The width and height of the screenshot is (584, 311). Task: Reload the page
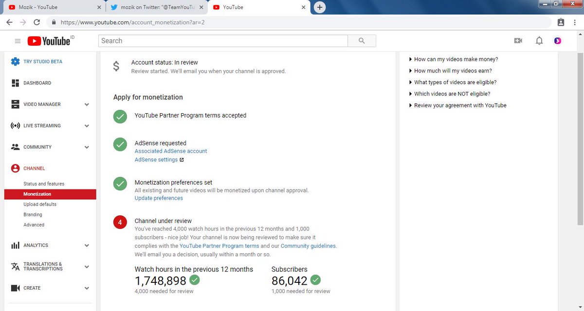(37, 22)
